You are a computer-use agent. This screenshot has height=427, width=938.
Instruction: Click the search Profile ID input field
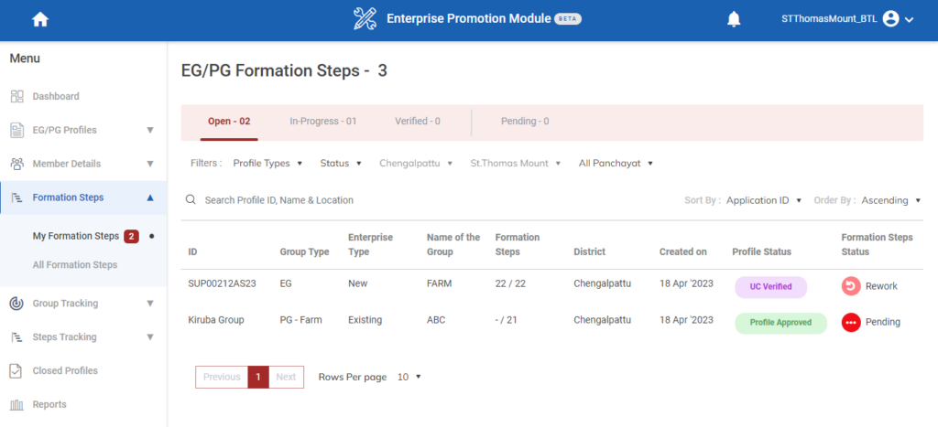tap(366, 200)
